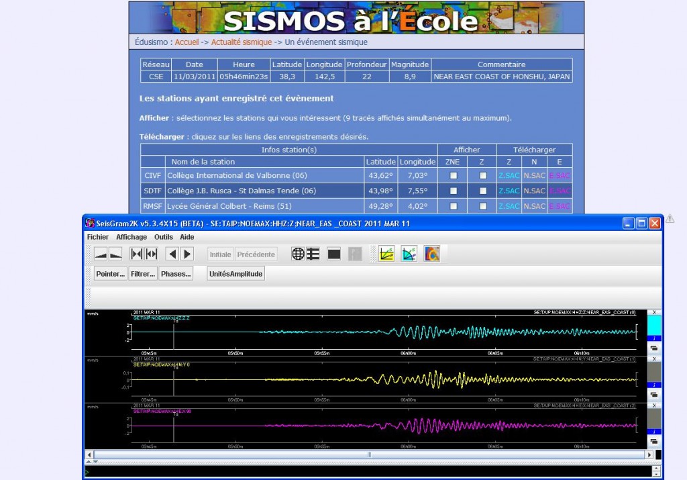This screenshot has width=687, height=480.
Task: Click the amplitude decrease ramp icon
Action: [x=115, y=254]
